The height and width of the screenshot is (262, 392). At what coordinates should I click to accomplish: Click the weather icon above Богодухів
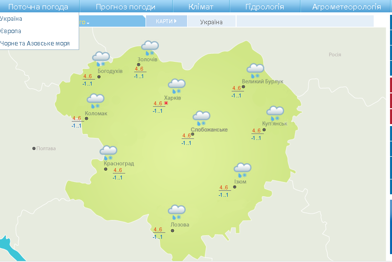[x=101, y=59]
